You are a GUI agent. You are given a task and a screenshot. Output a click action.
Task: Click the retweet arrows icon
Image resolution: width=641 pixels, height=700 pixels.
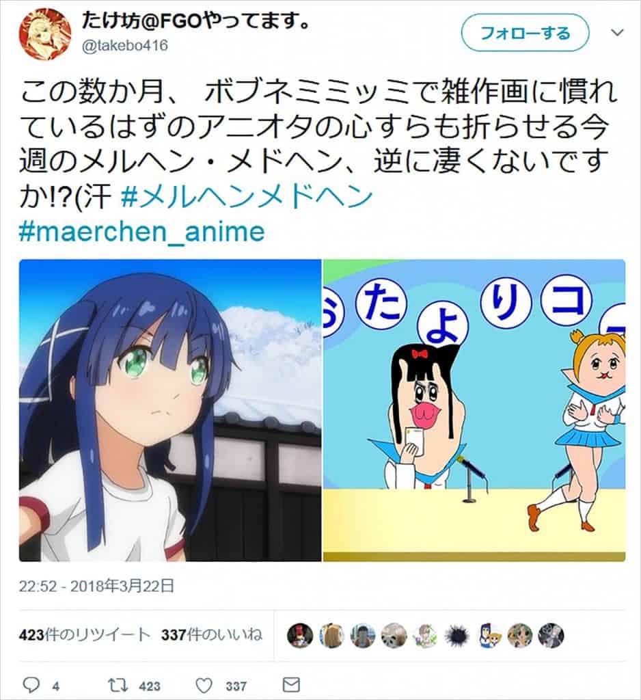[119, 685]
